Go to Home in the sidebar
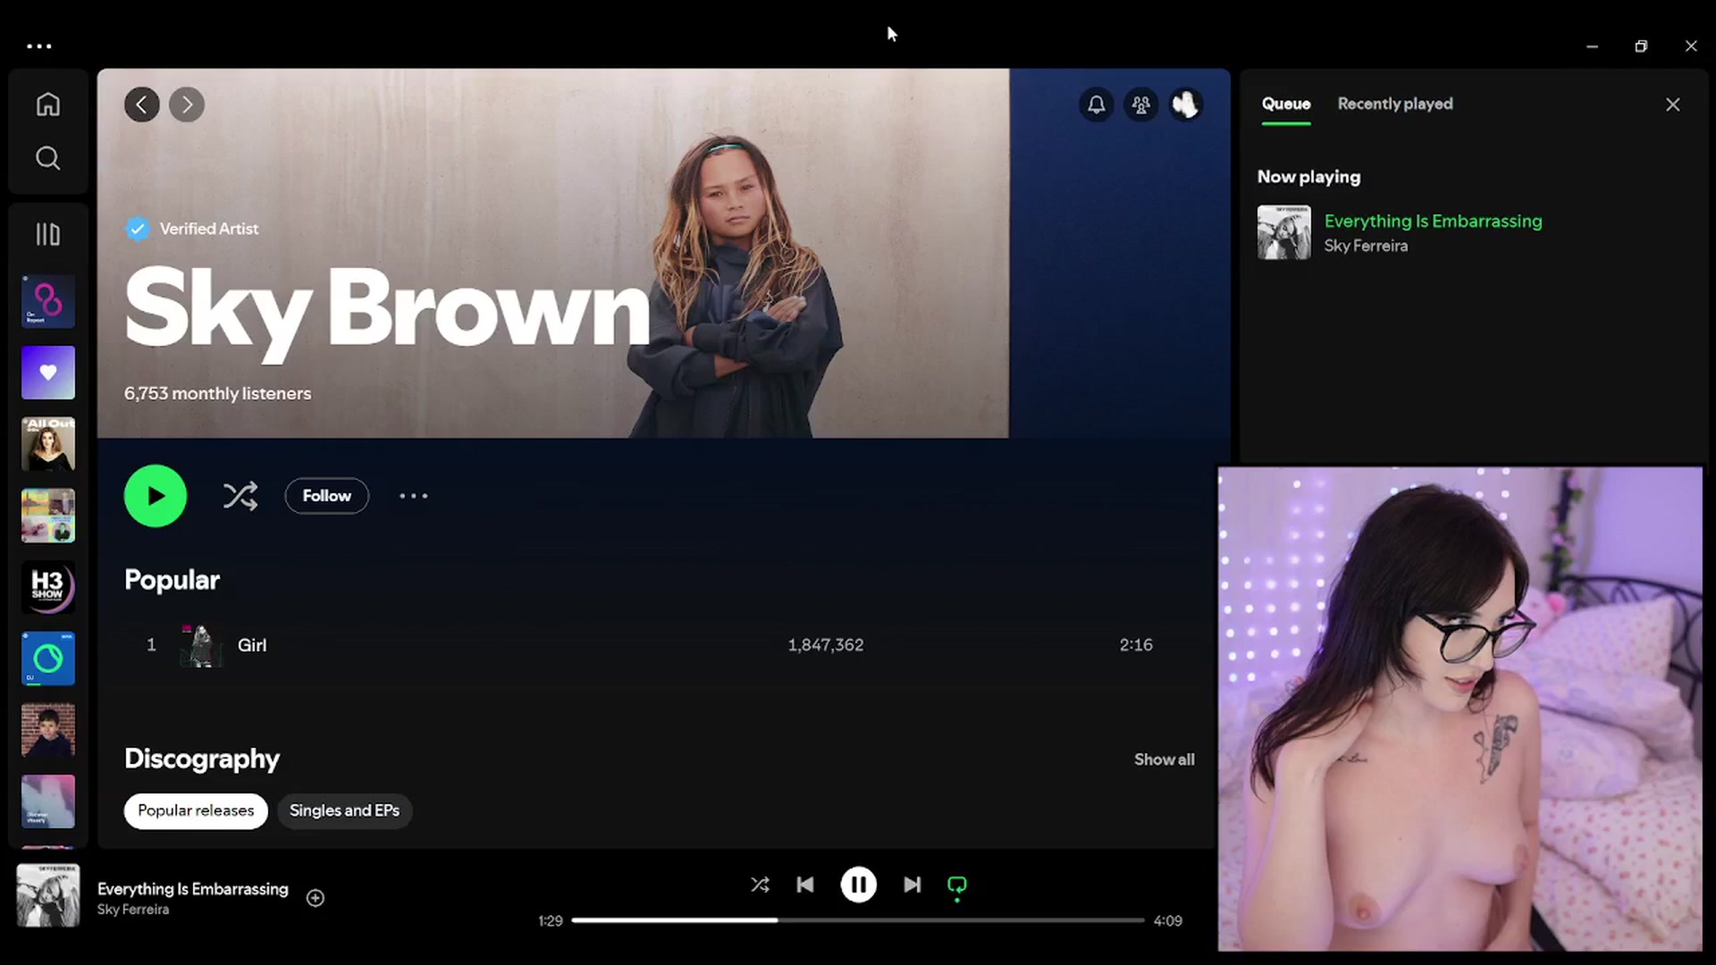1716x965 pixels. (x=48, y=105)
